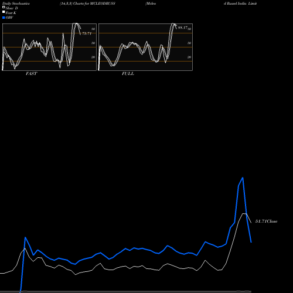Select the 'Daily Stochastics' title text
The width and height of the screenshot is (293, 293).
click(16, 4)
